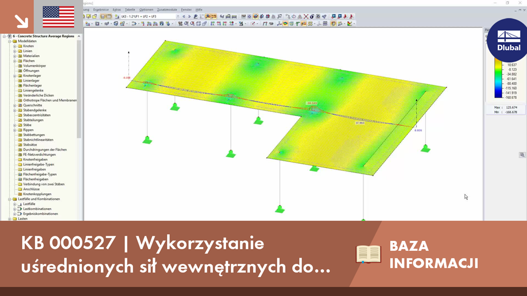
Task: Click the Querschnitte folder icon
Action: [x=20, y=105]
